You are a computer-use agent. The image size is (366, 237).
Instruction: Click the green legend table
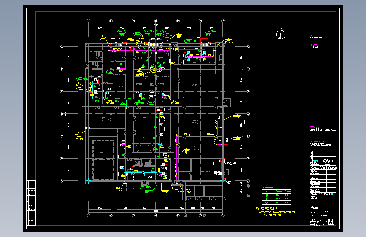pos(277,197)
